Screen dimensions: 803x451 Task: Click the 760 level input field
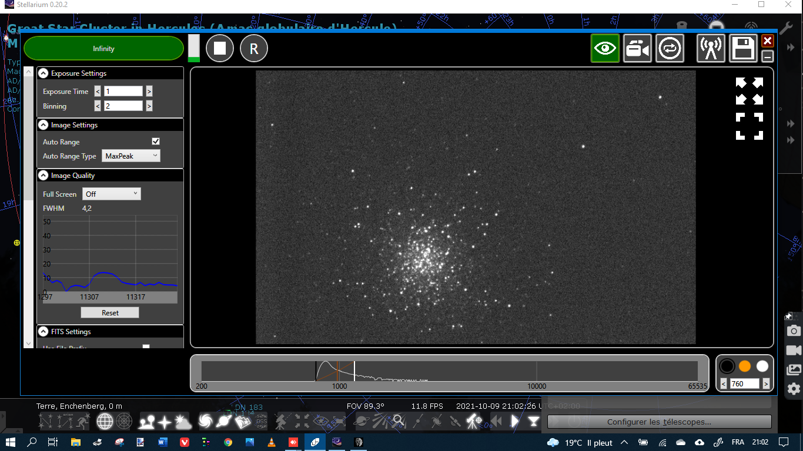[745, 383]
